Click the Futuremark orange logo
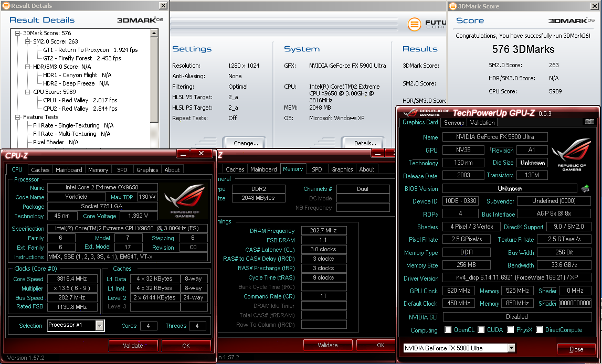This screenshot has height=364, width=602. pos(414,24)
